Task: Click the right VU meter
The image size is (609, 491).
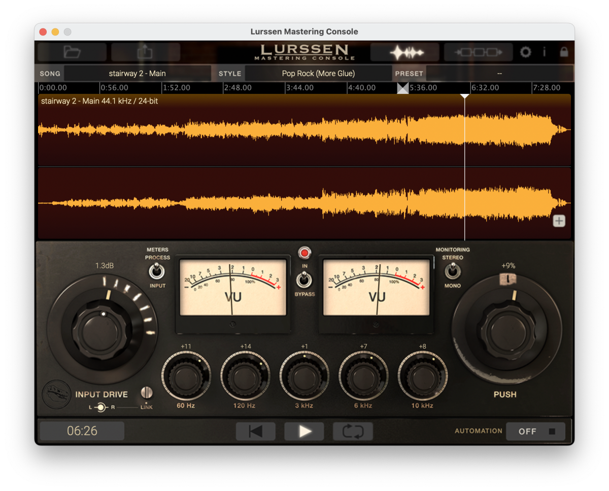Action: click(x=376, y=287)
